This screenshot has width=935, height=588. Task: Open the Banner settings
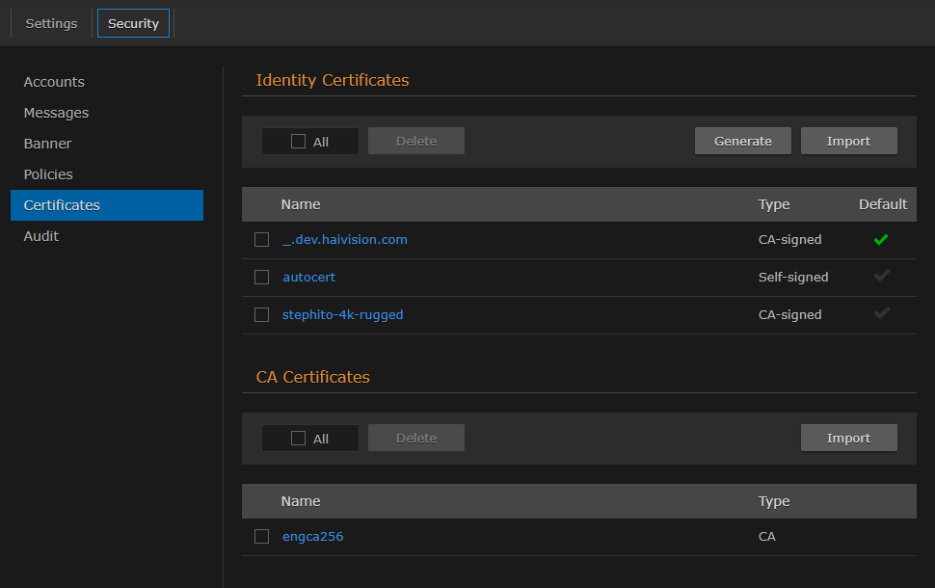coord(46,144)
